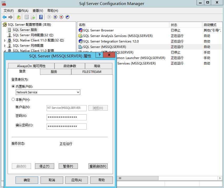
Task: Click the export list toolbar icon
Action: tap(33, 17)
